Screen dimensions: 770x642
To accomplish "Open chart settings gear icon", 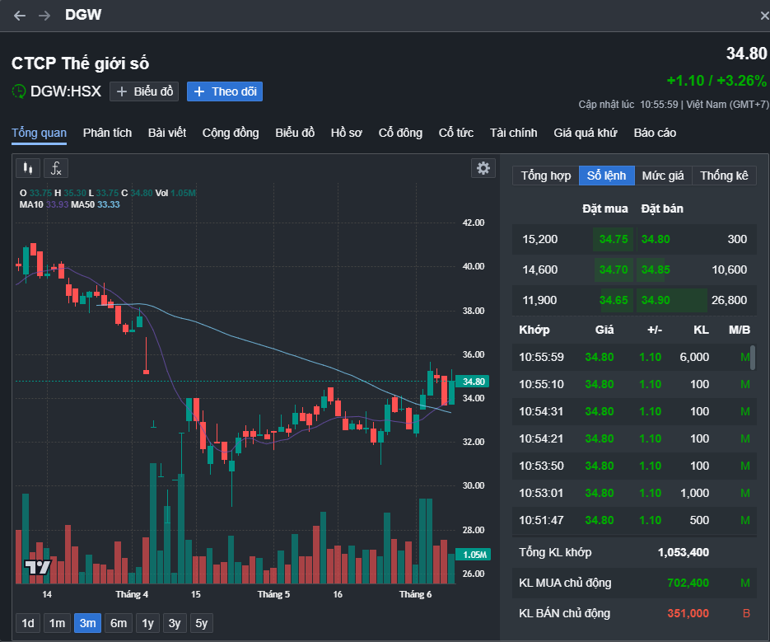I will (483, 168).
